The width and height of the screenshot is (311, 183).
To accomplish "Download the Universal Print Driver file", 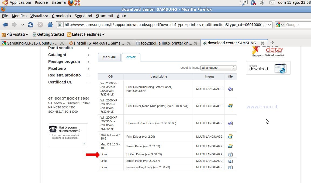I will [x=230, y=123].
